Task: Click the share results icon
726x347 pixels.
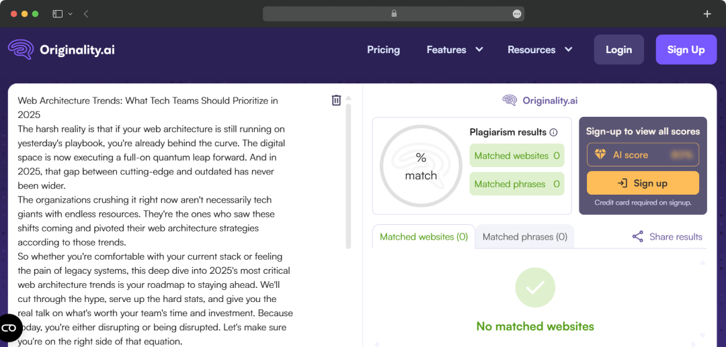Action: click(x=637, y=237)
